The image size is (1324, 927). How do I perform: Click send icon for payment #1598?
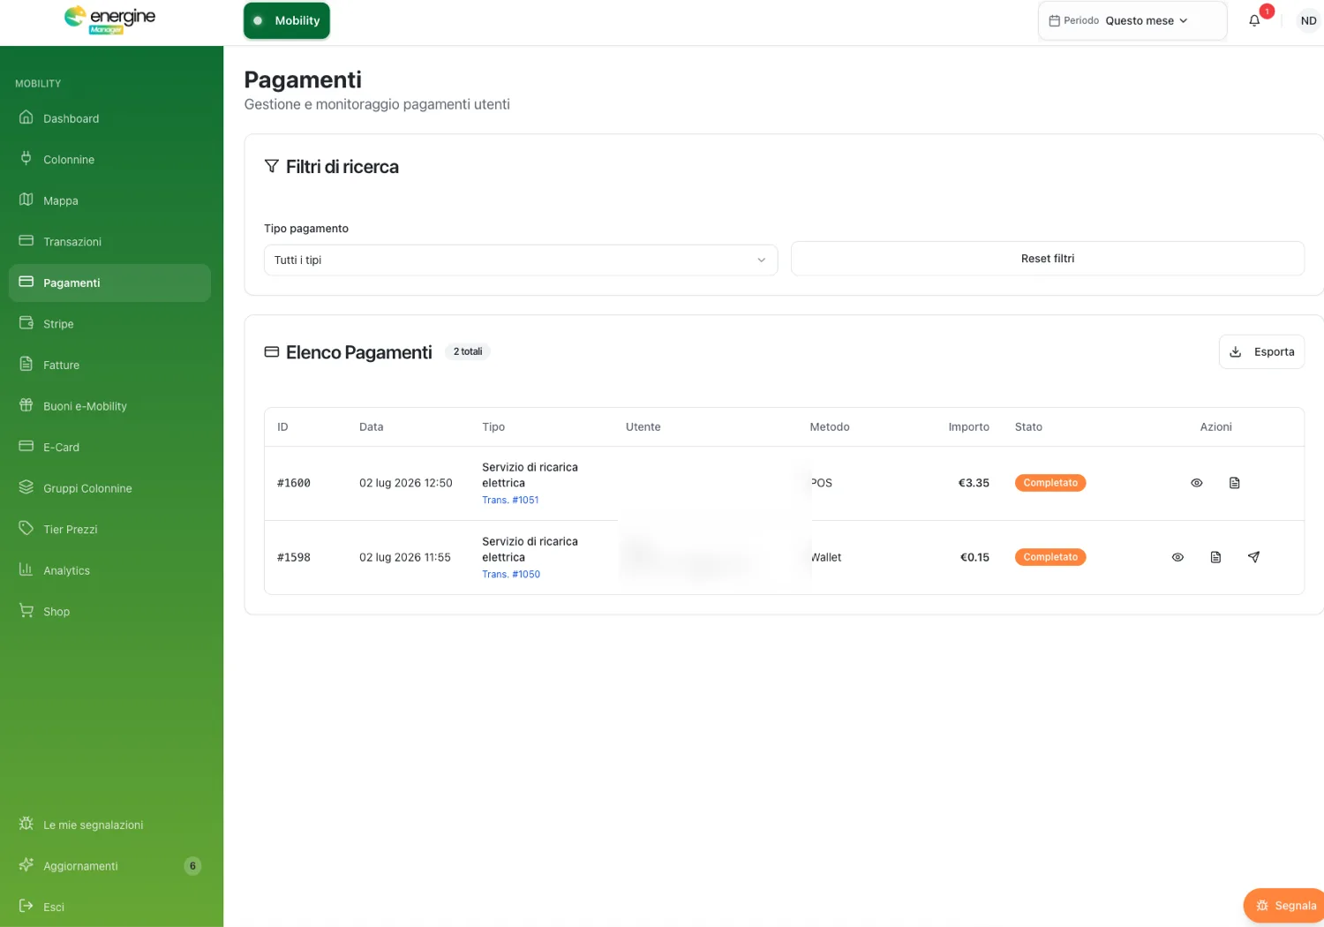click(x=1253, y=557)
